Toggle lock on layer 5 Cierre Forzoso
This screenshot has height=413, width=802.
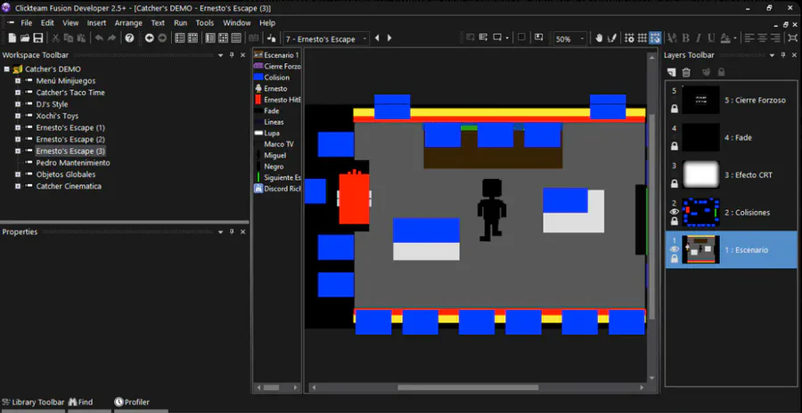coord(675,109)
